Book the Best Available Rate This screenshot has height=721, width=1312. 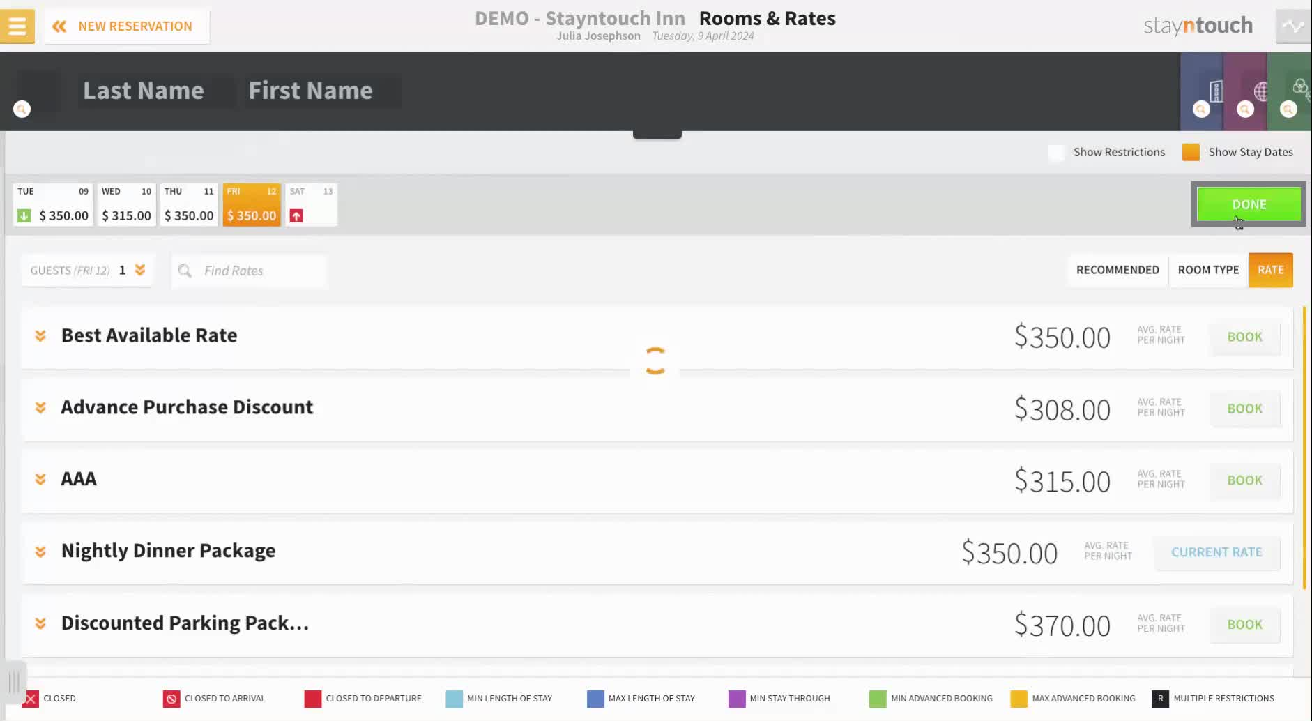coord(1244,337)
